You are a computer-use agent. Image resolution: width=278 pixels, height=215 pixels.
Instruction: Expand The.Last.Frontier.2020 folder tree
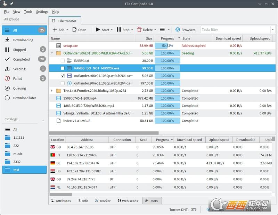[52, 91]
